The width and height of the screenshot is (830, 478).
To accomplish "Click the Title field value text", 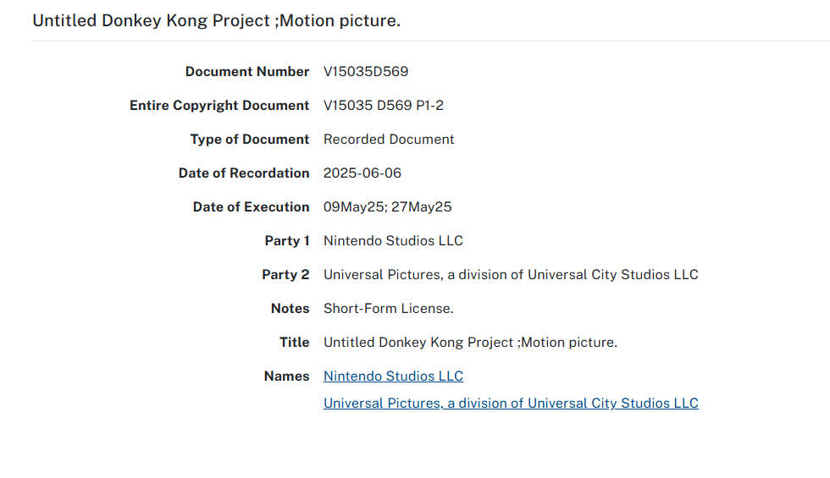I will (470, 343).
